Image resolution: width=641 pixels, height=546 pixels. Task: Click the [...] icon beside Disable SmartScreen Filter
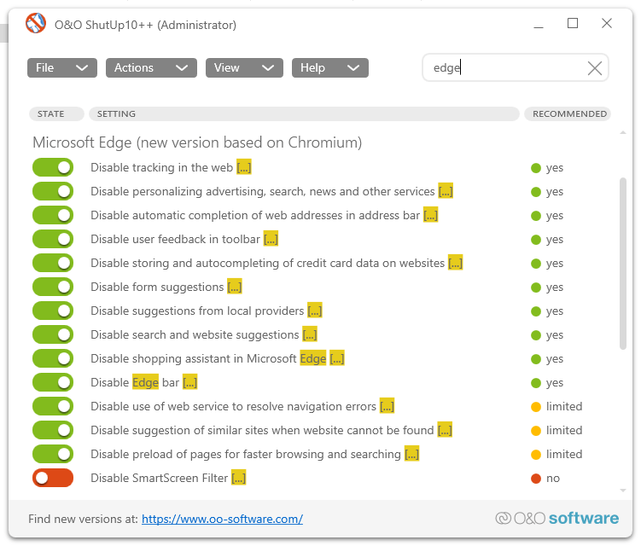tap(239, 478)
